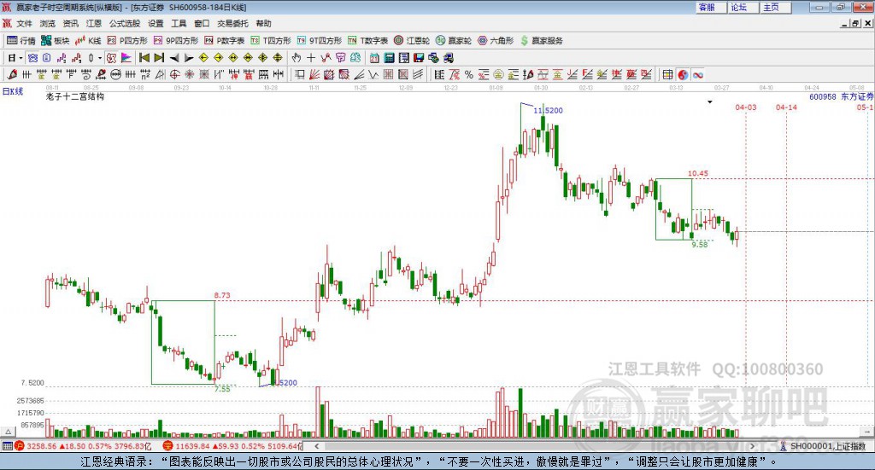Open the calendar icon
The width and height of the screenshot is (875, 470).
(374, 58)
